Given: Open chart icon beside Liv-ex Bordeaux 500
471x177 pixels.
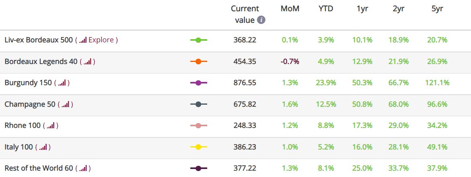Looking at the screenshot, I should pos(83,40).
